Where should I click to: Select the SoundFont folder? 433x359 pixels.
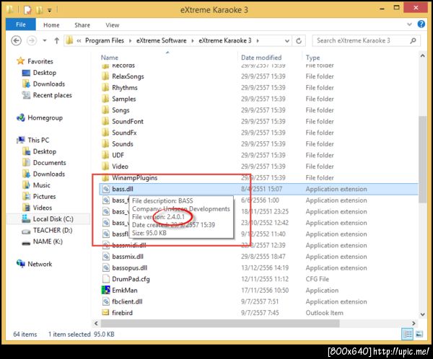[128, 121]
